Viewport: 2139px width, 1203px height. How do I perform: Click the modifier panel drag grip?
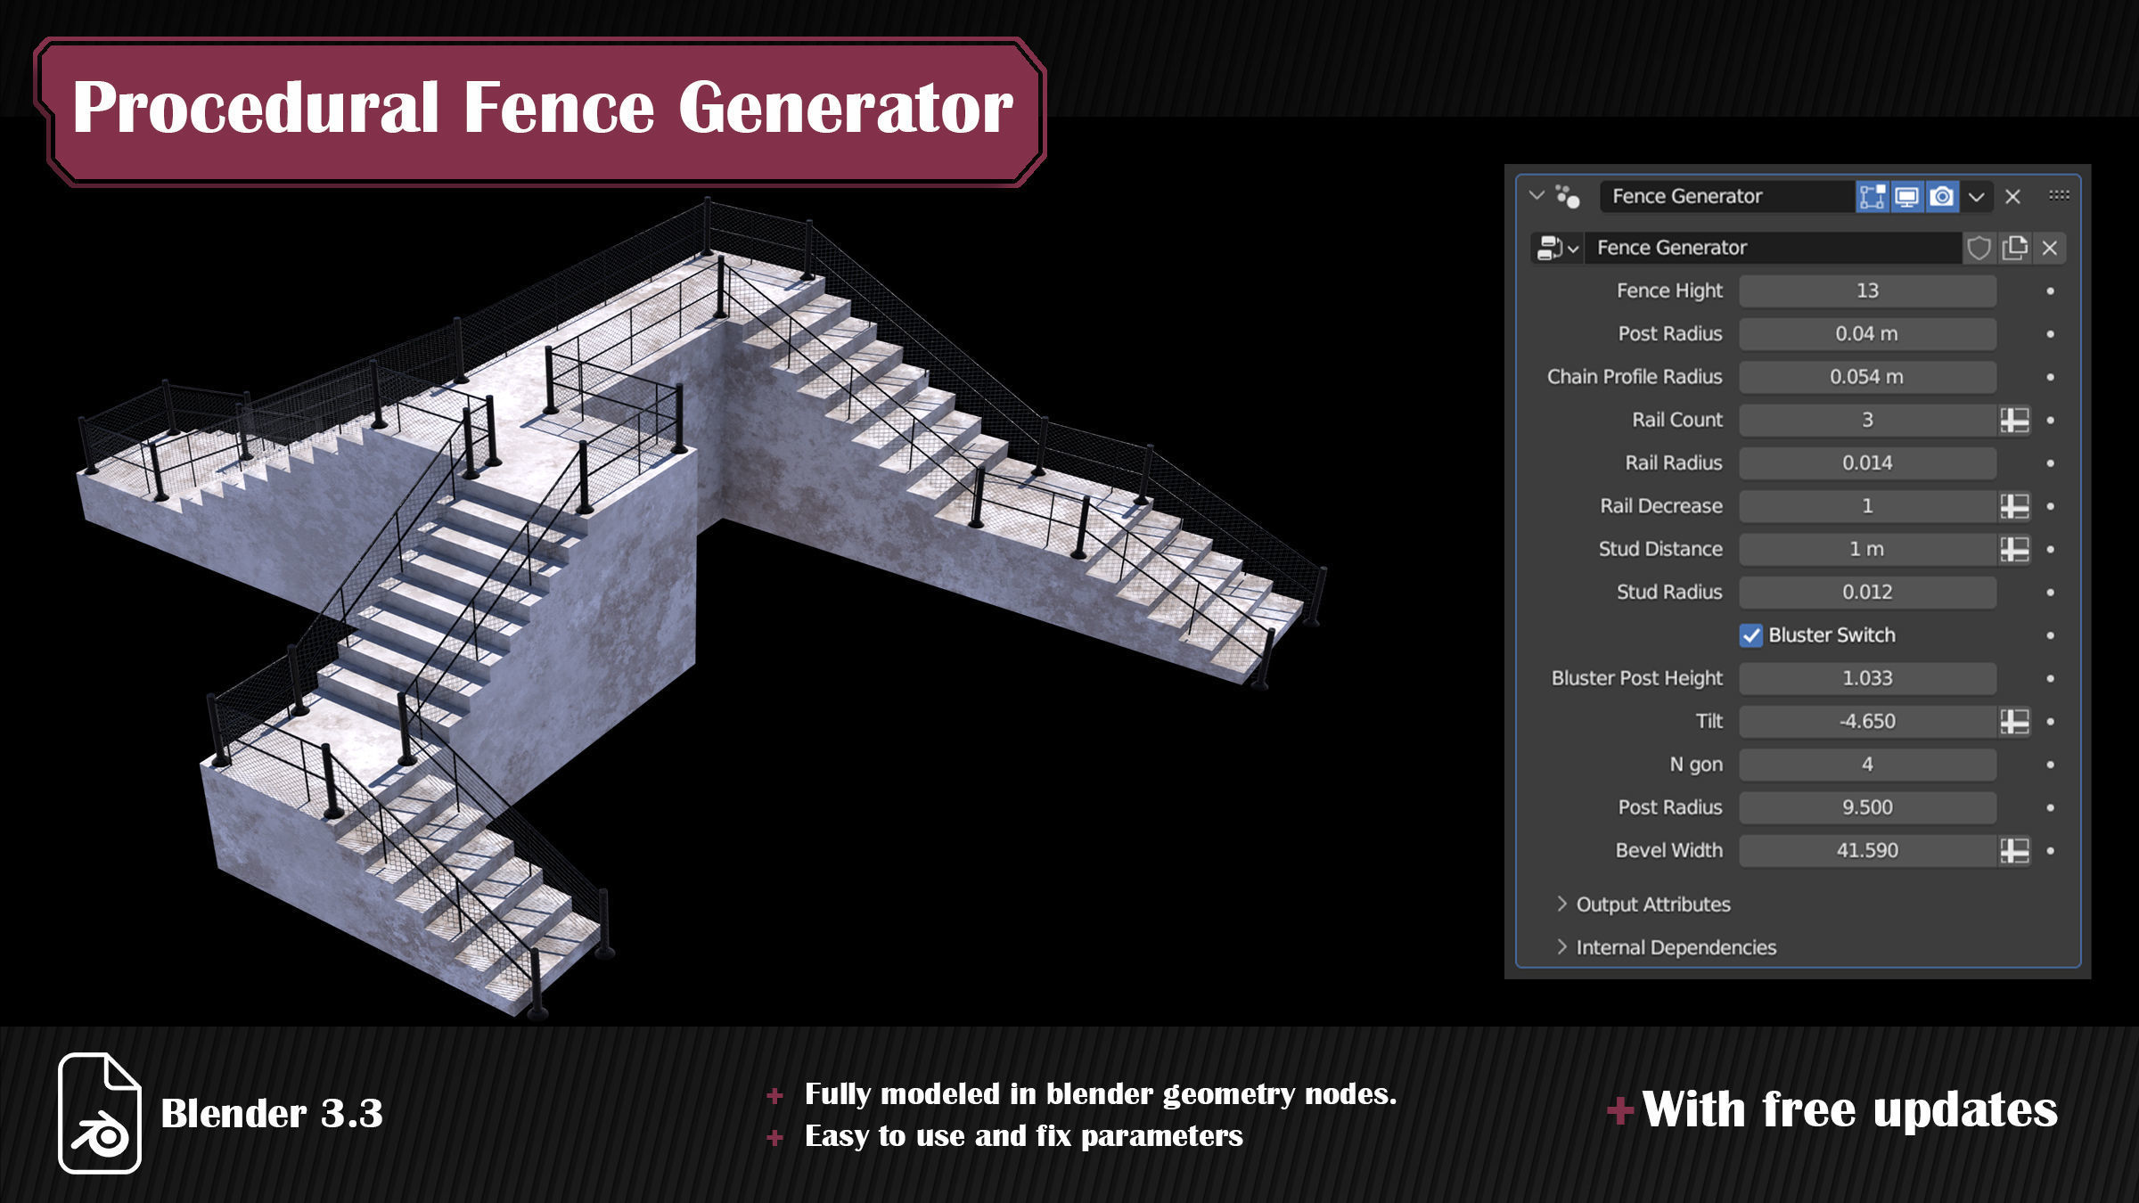tap(2059, 195)
